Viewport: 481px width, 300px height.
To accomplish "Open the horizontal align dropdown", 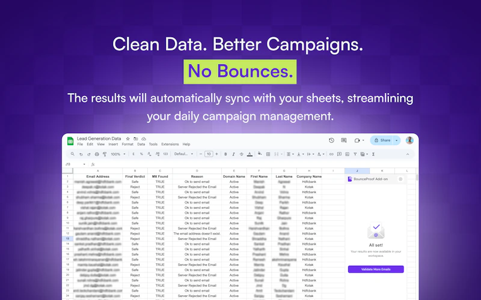I will pos(290,154).
